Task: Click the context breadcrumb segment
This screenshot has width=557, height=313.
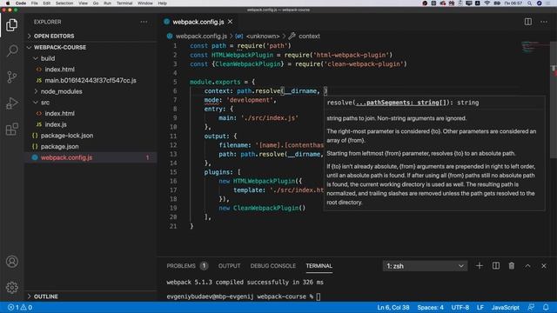Action: [309, 36]
